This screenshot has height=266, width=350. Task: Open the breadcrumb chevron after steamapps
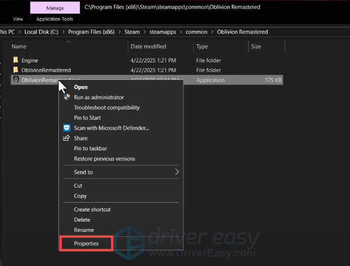tap(182, 32)
